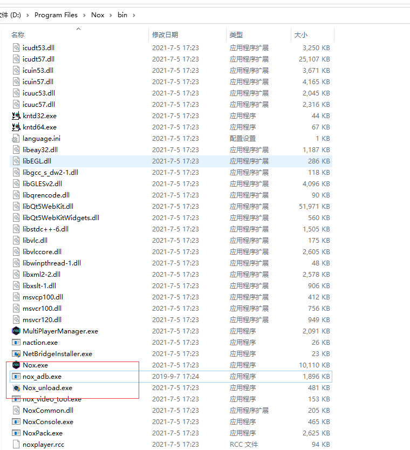410x450 pixels.
Task: Select the file name libgcc_s_dw2-1.dll
Action: (51, 173)
